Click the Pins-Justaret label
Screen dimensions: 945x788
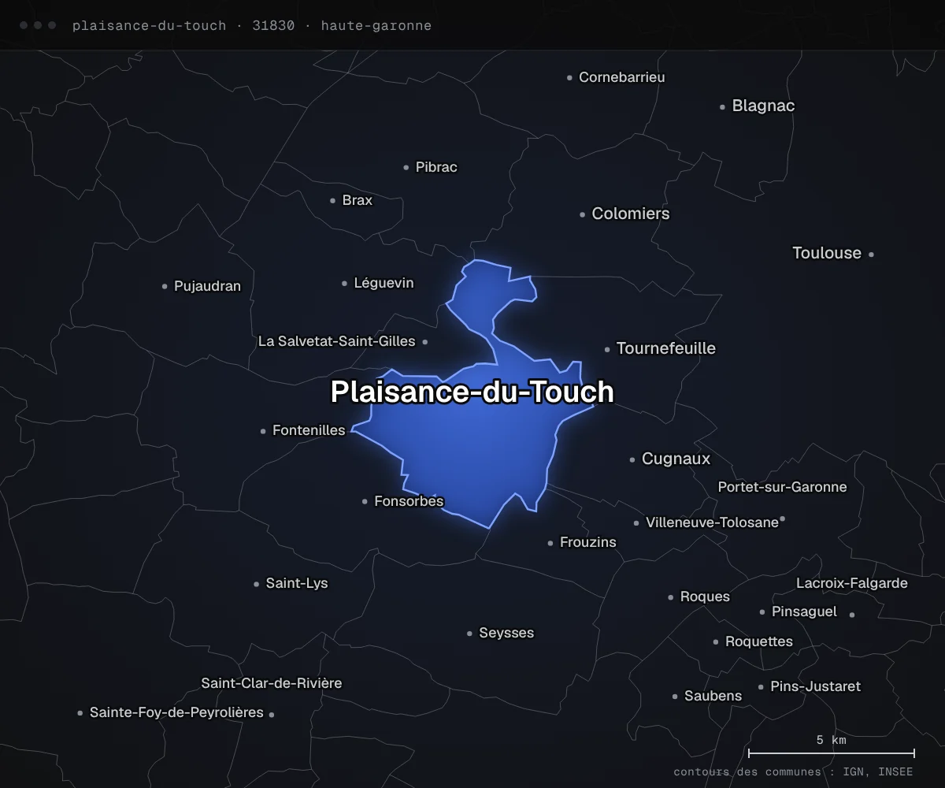coord(815,686)
